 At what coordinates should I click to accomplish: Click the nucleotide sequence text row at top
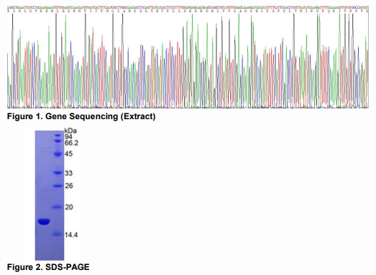click(188, 7)
